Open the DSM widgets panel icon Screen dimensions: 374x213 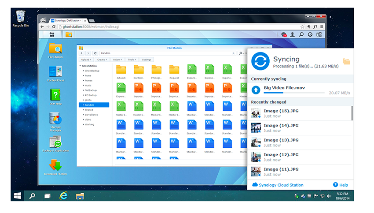[x=319, y=35]
